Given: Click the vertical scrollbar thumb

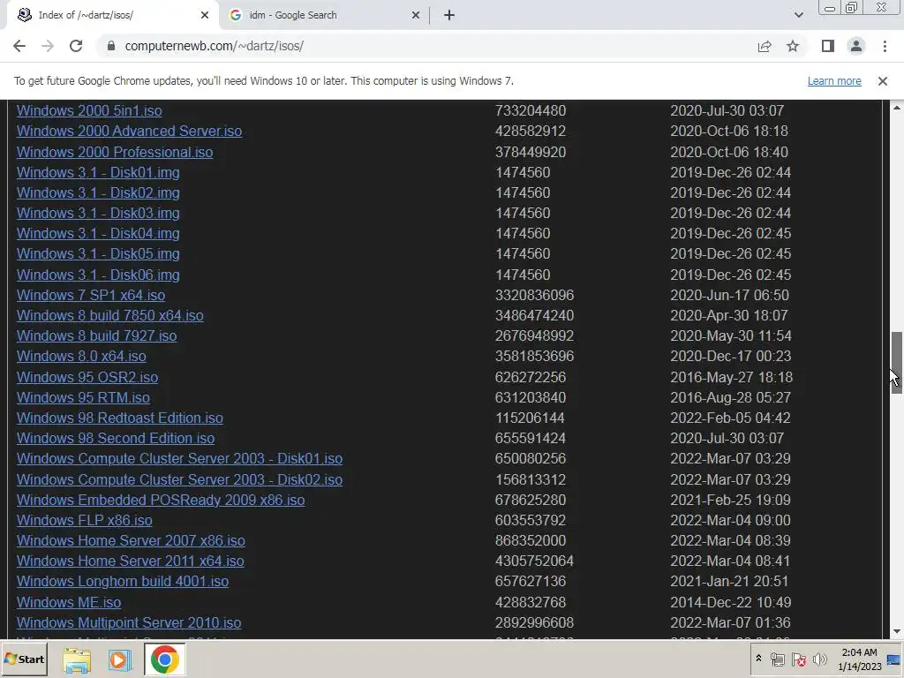Looking at the screenshot, I should (897, 363).
